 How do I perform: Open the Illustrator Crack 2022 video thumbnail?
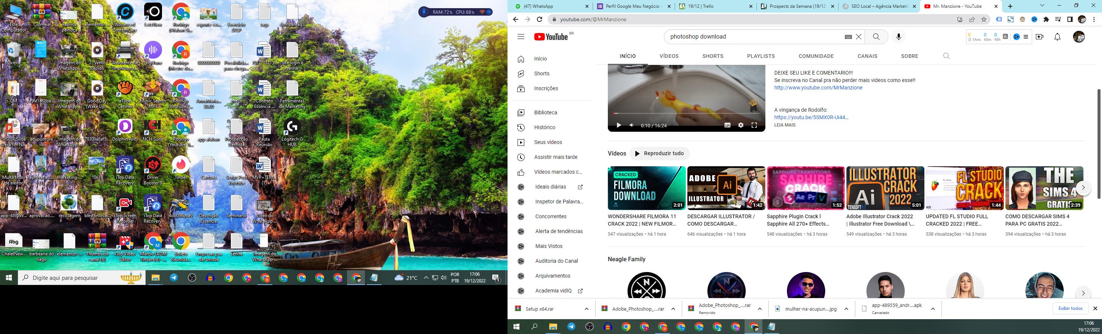[885, 188]
